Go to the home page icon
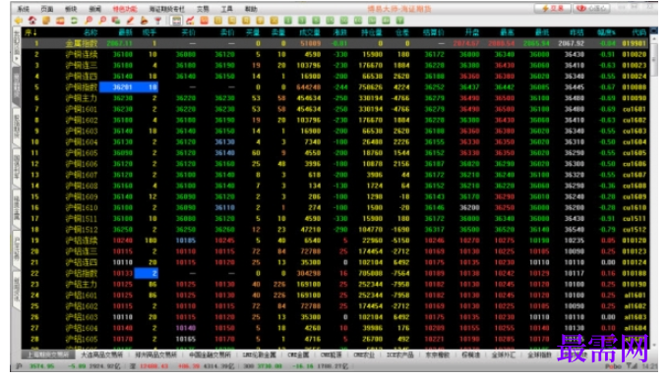The image size is (667, 379). tap(32, 21)
